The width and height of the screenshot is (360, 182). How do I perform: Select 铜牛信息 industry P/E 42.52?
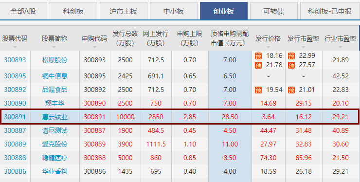coord(341,76)
